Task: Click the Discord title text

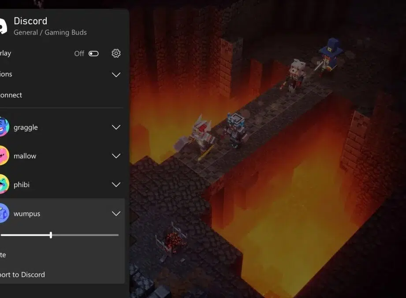Action: [x=30, y=21]
